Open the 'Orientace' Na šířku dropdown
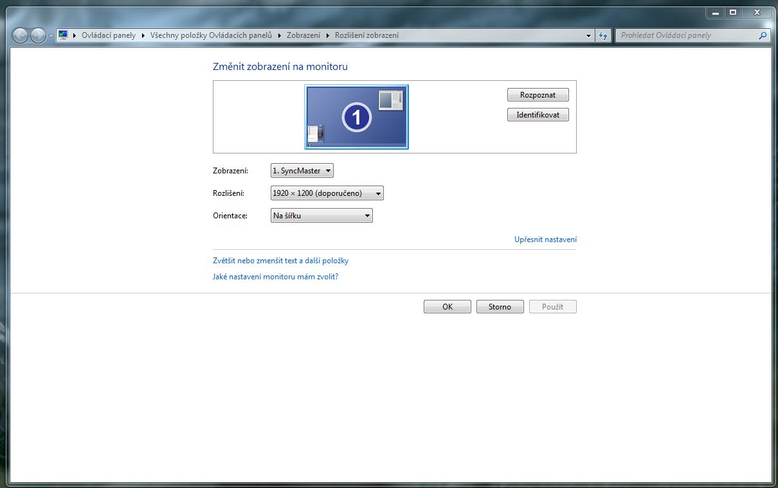Viewport: 778px width, 488px height. [321, 216]
